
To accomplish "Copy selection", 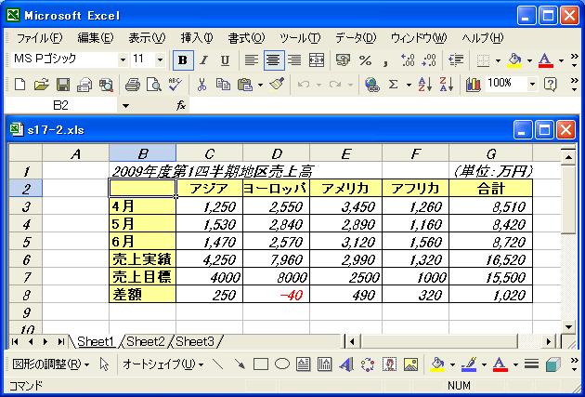I will 223,85.
